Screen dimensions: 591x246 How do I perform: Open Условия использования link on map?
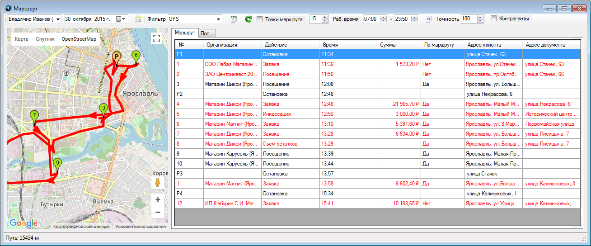coord(141,227)
